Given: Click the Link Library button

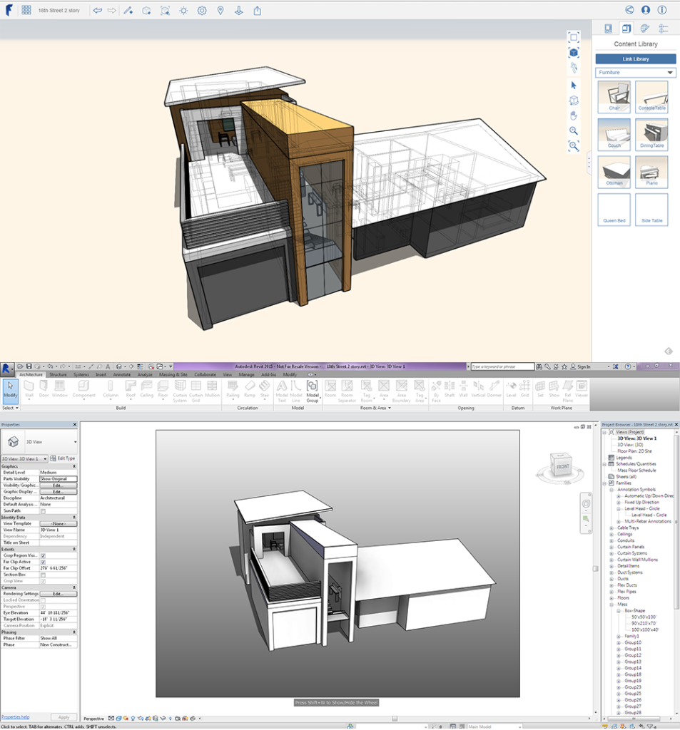Looking at the screenshot, I should pos(636,58).
